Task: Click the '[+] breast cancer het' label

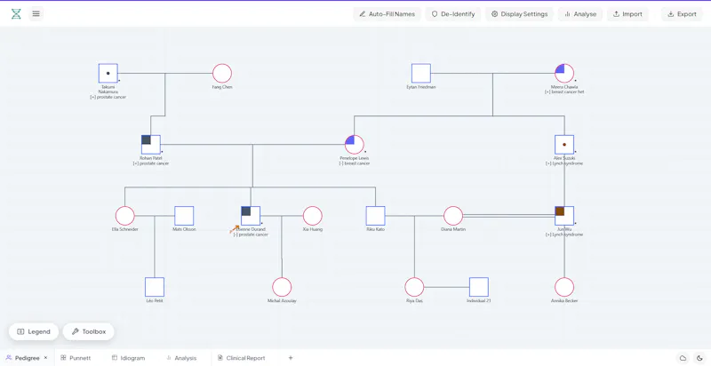Action: coord(564,92)
